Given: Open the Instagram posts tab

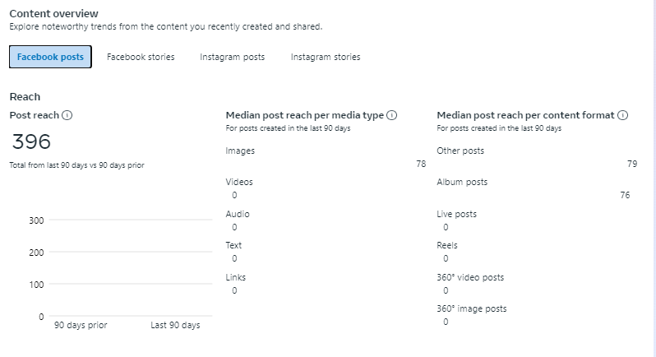Looking at the screenshot, I should pyautogui.click(x=232, y=57).
